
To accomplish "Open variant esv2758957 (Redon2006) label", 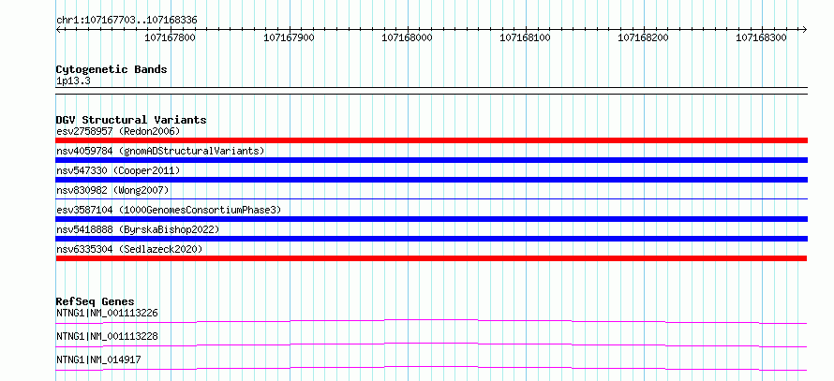I will point(118,131).
